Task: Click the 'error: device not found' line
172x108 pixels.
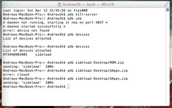Action: [26, 30]
